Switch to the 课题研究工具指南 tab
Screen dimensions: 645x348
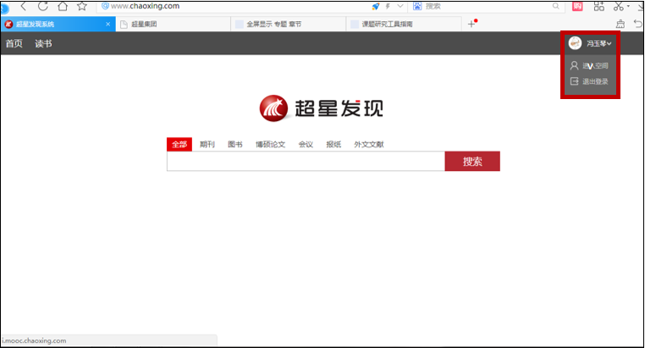[404, 25]
